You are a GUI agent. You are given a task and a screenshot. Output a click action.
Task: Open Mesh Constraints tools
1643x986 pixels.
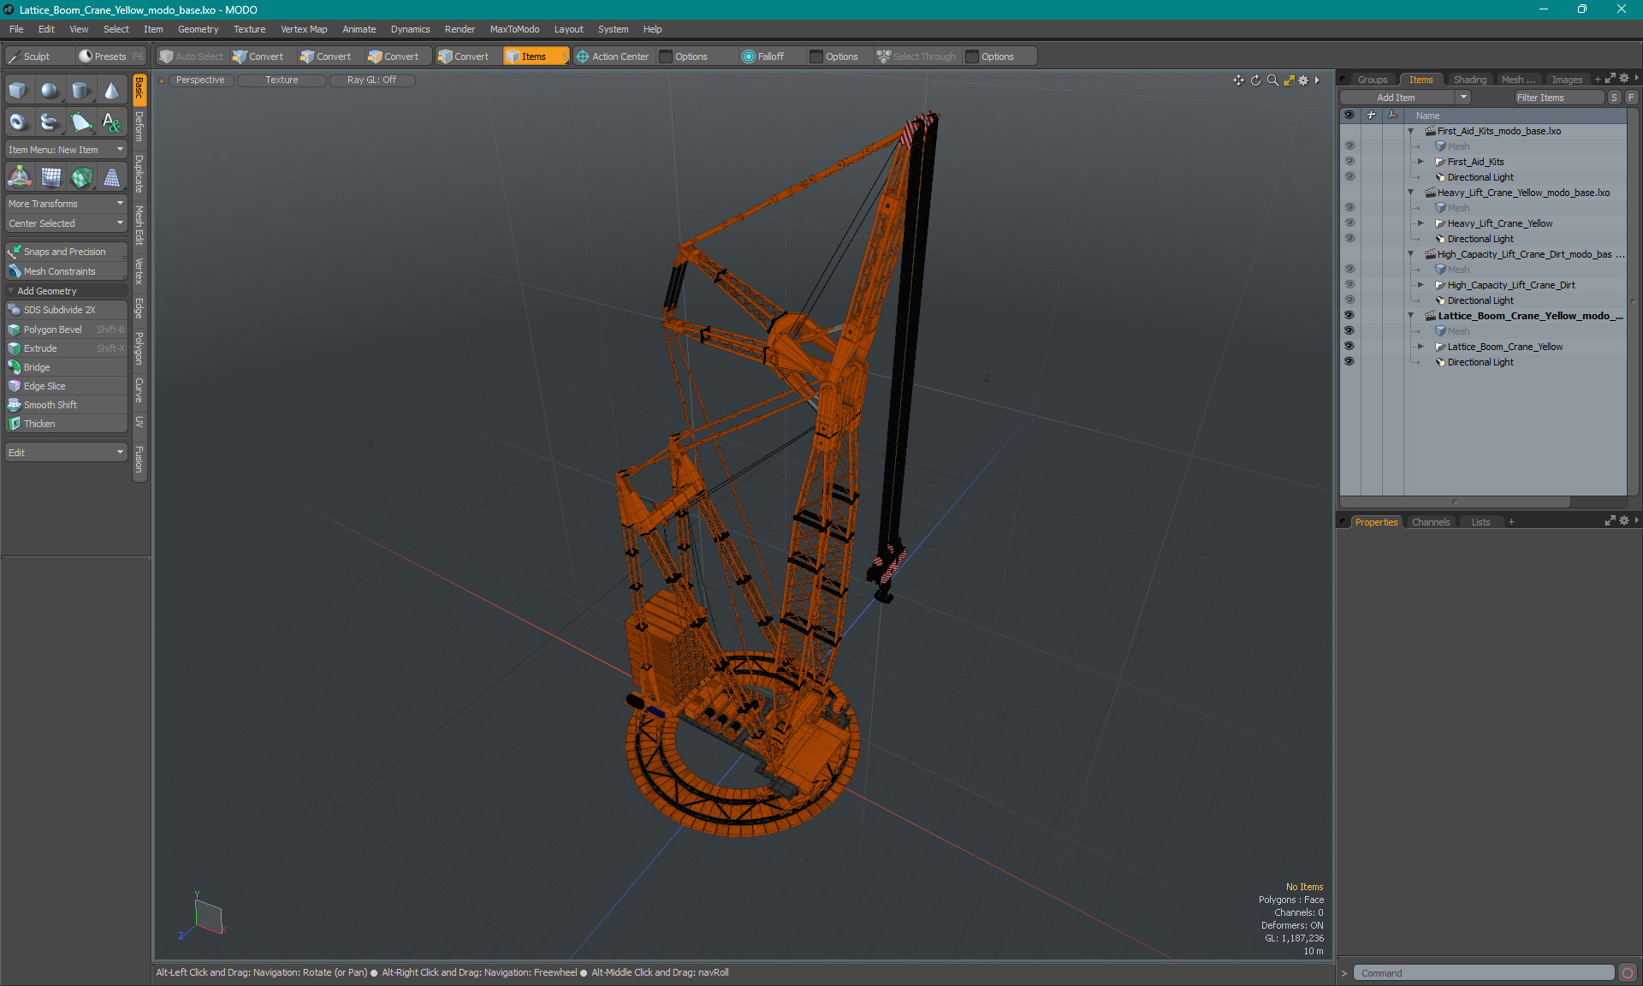click(66, 271)
